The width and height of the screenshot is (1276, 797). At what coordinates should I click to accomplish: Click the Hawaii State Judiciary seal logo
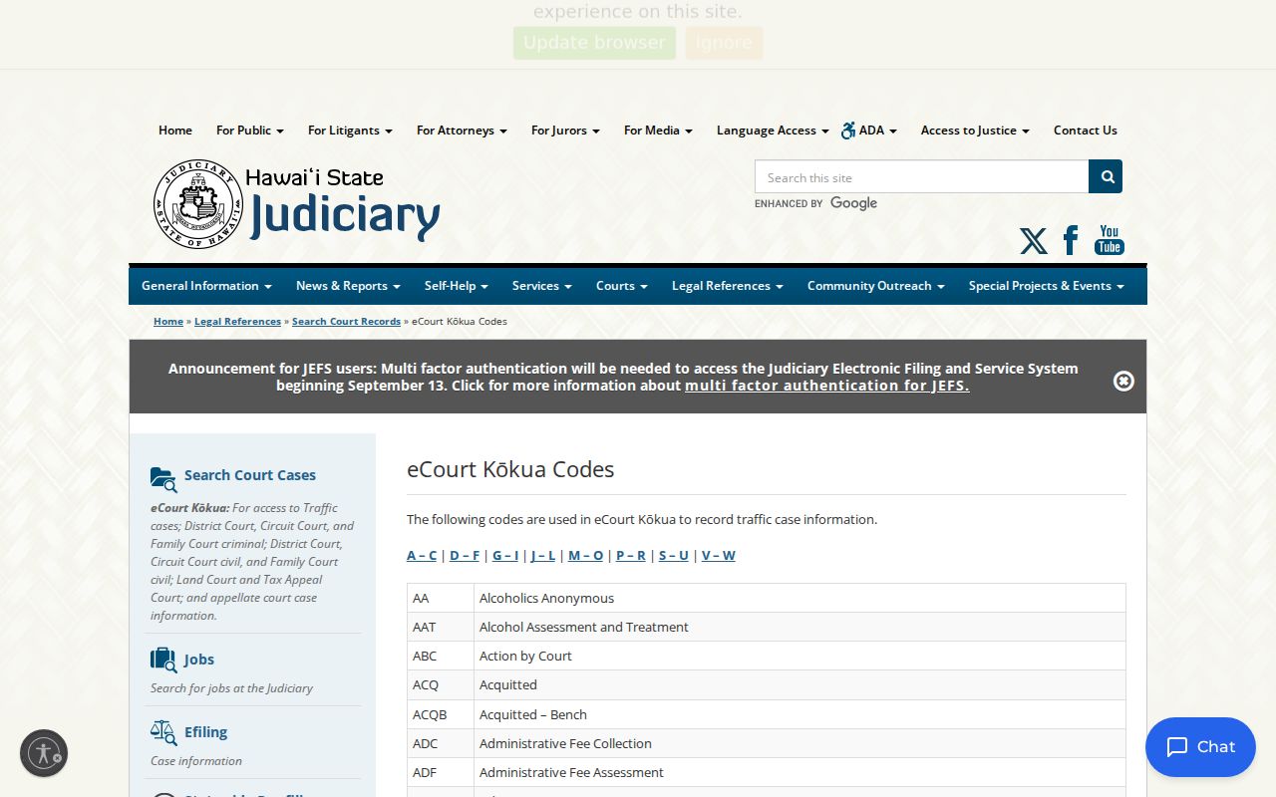[x=198, y=204]
